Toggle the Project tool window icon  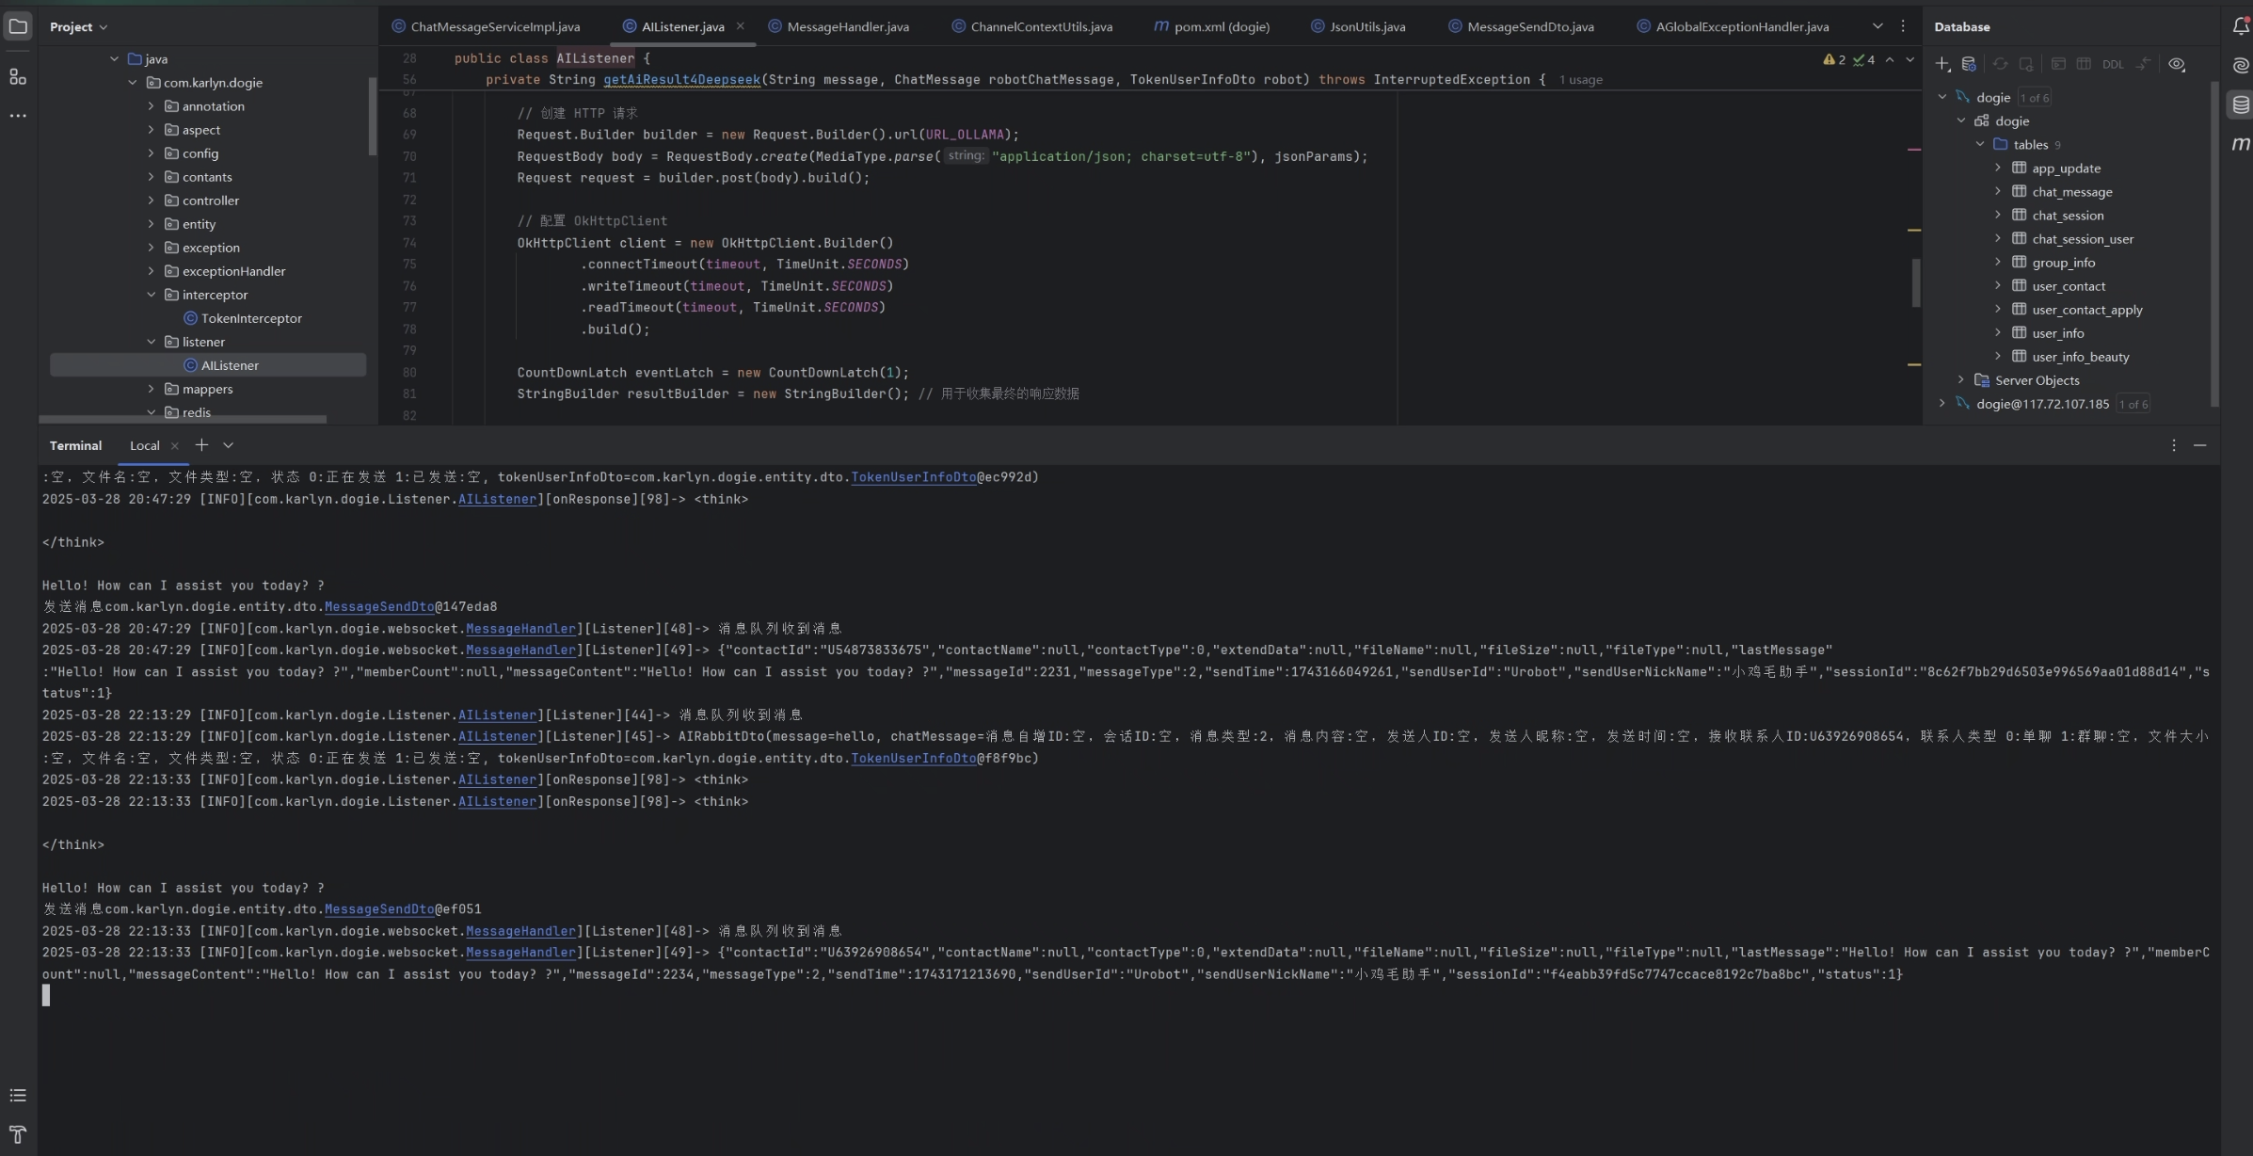coord(18,26)
